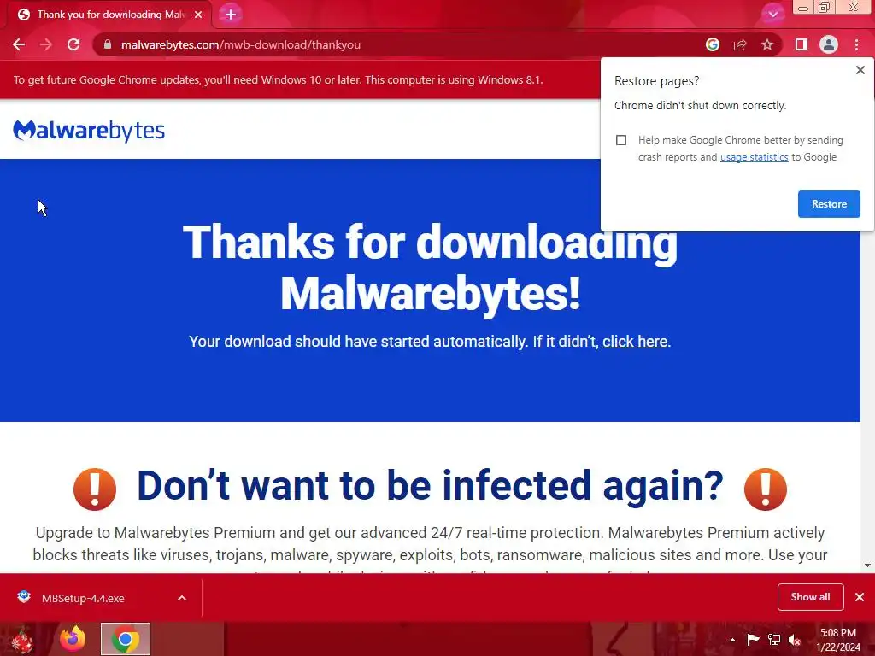Launch Firefox from the taskbar

click(x=73, y=639)
